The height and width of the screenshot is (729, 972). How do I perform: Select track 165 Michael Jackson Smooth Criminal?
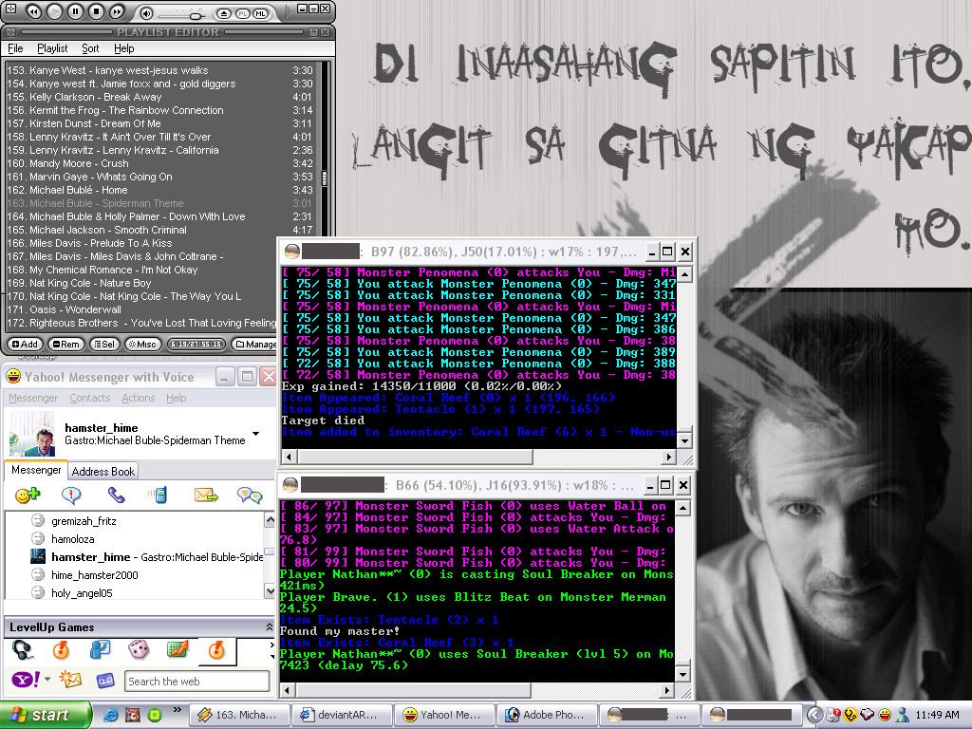(161, 230)
